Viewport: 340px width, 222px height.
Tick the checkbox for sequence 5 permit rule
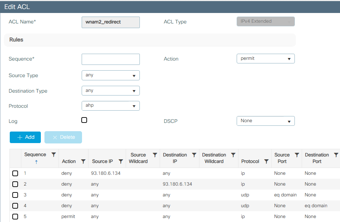point(15,217)
